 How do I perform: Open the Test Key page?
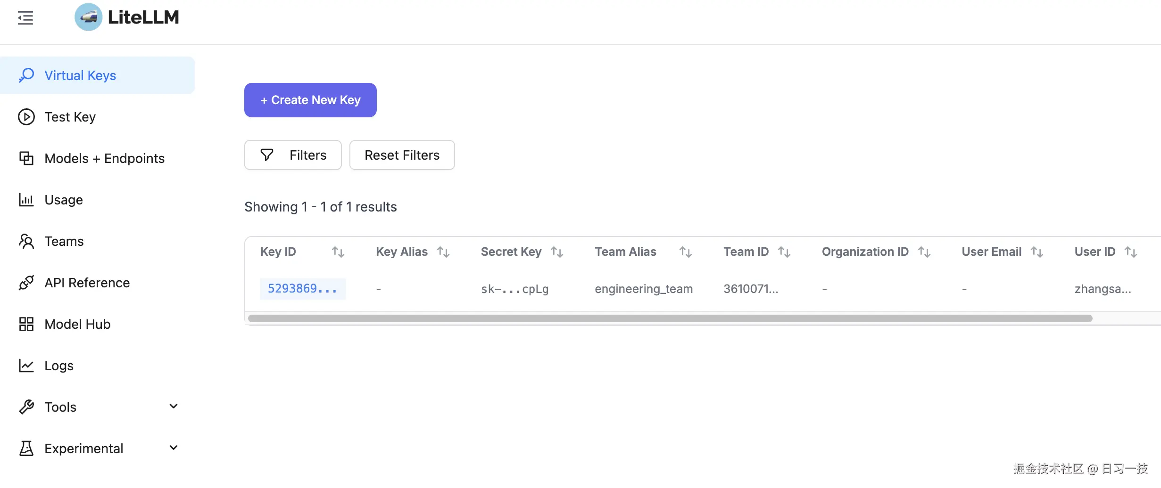tap(70, 117)
